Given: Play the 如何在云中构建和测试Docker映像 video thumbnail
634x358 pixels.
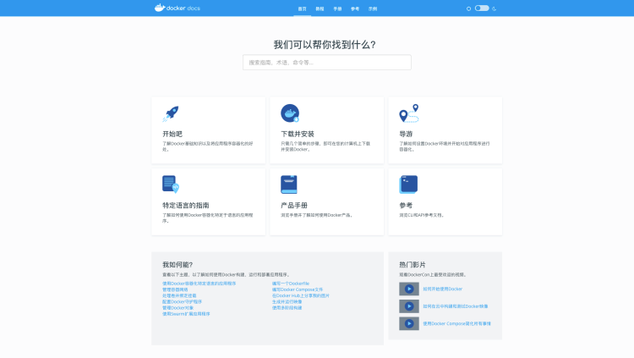Looking at the screenshot, I should click(x=409, y=306).
